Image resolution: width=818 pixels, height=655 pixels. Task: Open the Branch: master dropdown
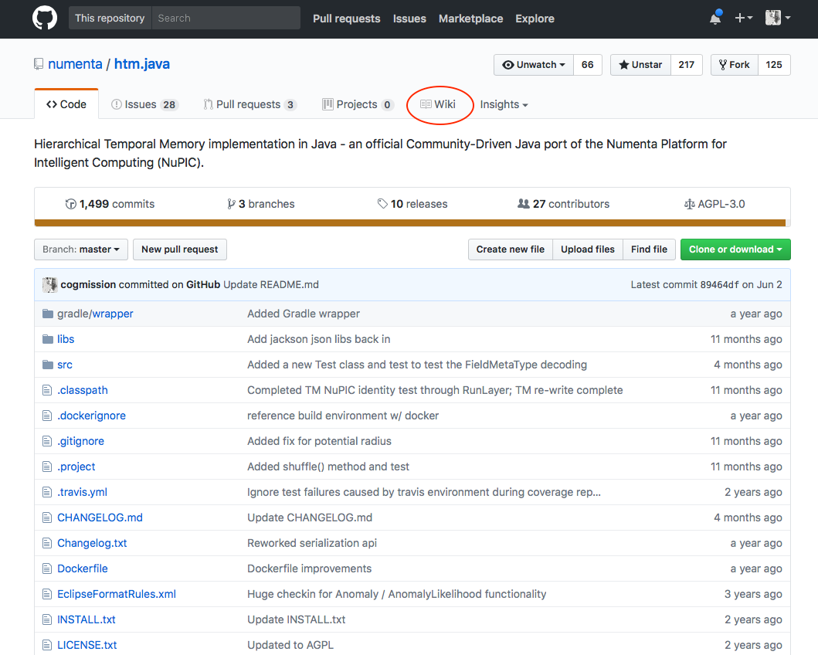(x=80, y=249)
